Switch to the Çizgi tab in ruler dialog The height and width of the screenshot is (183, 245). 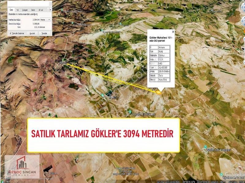click(x=11, y=10)
